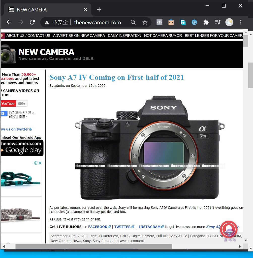Open the Digital Camera tag link
The width and height of the screenshot is (253, 258).
tap(143, 236)
